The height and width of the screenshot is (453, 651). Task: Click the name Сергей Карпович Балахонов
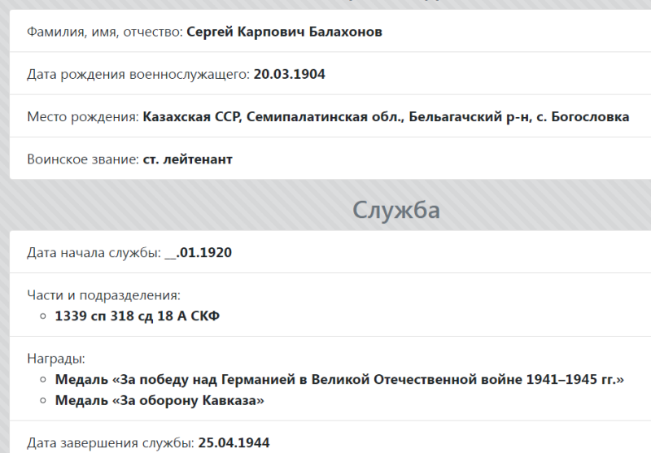tap(284, 32)
